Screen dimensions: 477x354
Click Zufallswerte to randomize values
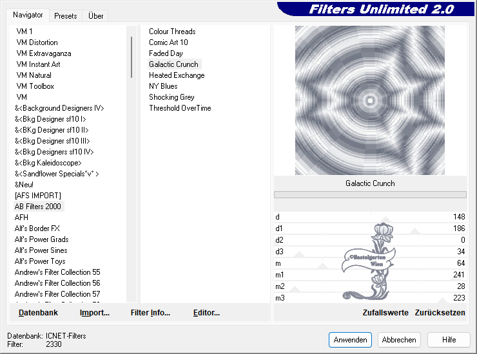coord(385,313)
